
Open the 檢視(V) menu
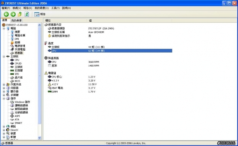coord(16,8)
